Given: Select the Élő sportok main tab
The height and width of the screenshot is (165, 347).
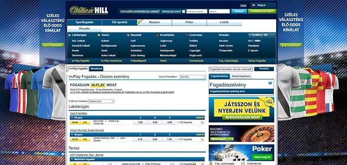Looking at the screenshot, I should [x=120, y=23].
